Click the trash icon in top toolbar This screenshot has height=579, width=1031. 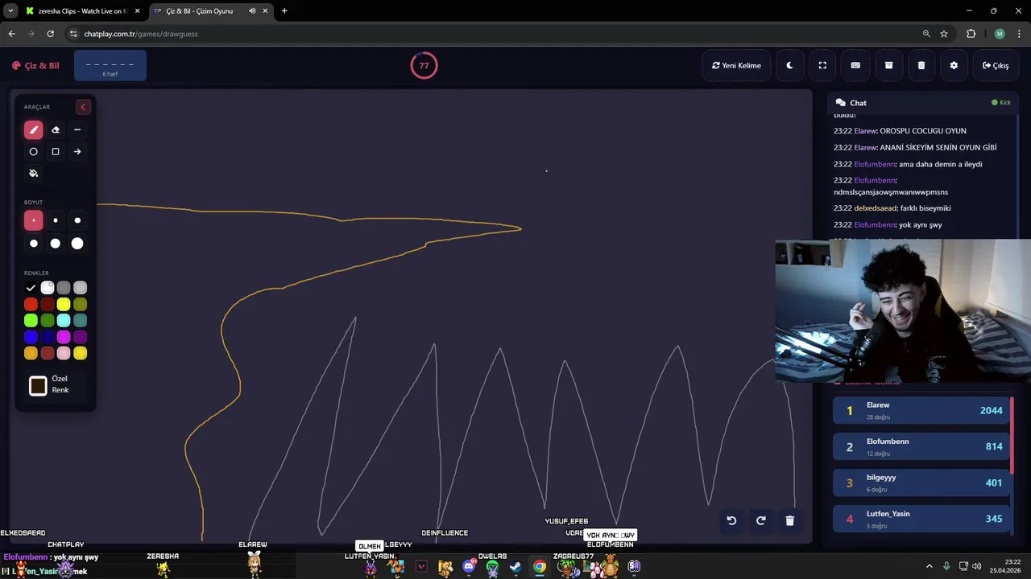tap(921, 66)
